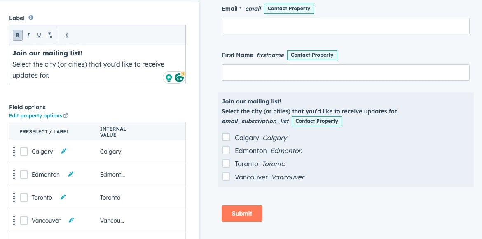Preselect the Calgary field option
The height and width of the screenshot is (239, 482).
pyautogui.click(x=24, y=151)
